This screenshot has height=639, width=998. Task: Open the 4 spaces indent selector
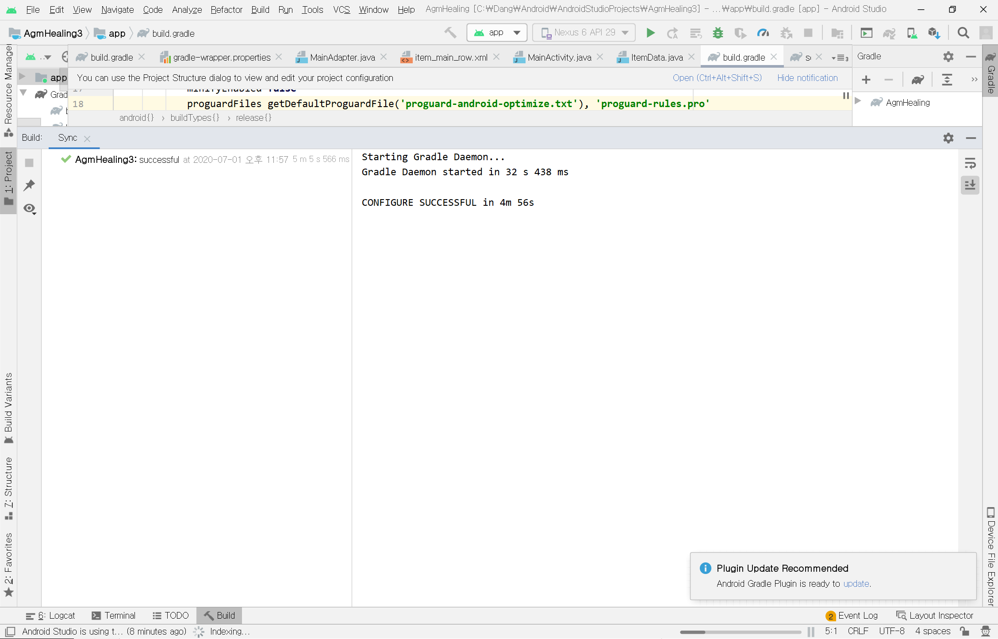coord(933,631)
